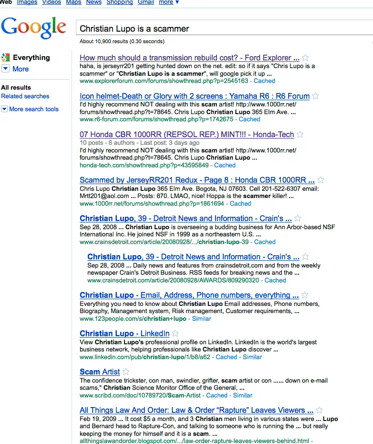Star the first Crain's Detroit Christian Lupo result
This screenshot has height=444, width=373.
(x=298, y=218)
